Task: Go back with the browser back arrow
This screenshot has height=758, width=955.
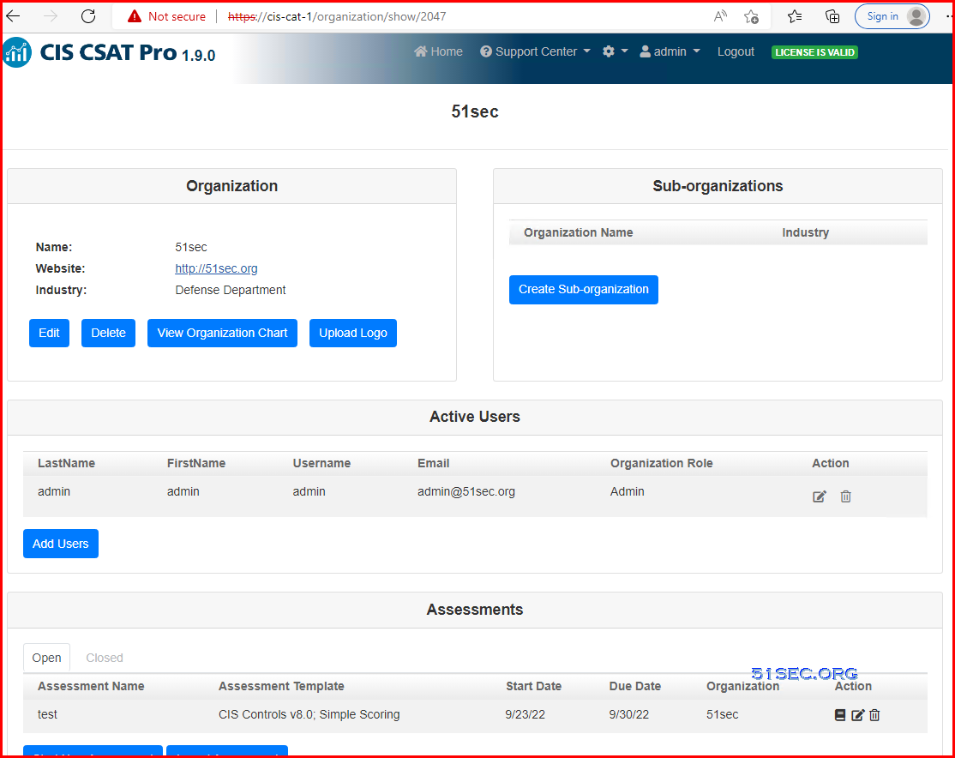Action: (x=13, y=16)
